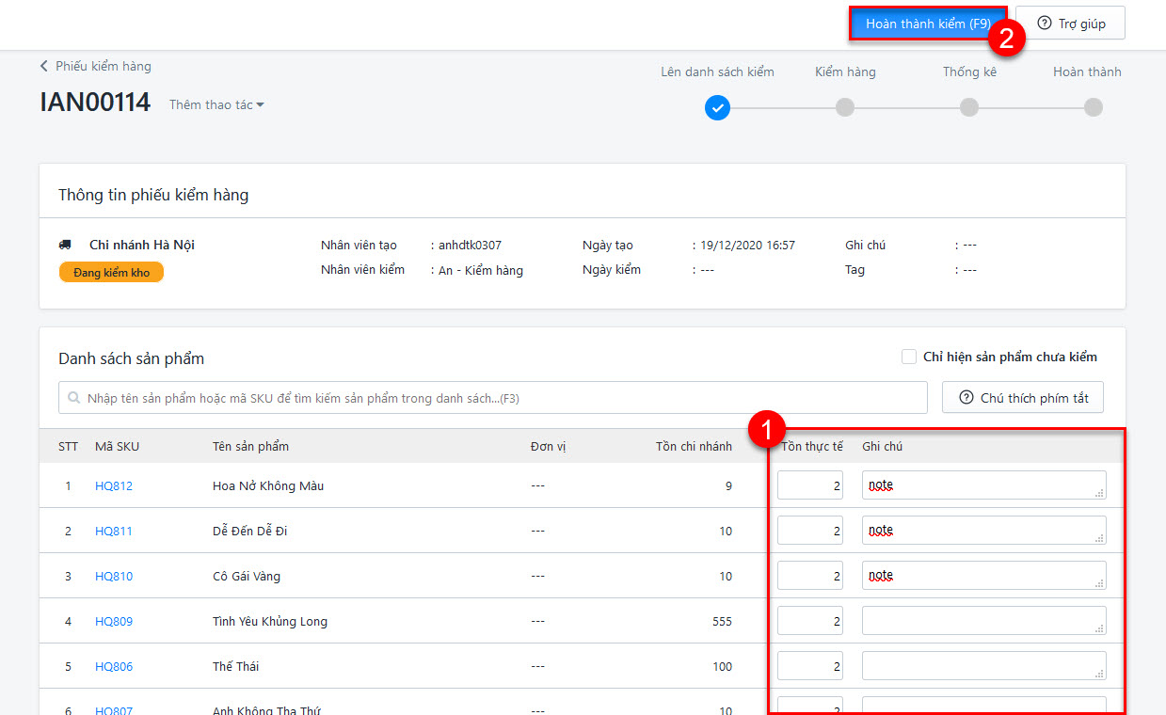1166x715 pixels.
Task: Click the Chi nhánh Hà Nội branch name
Action: tap(142, 245)
